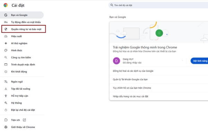
Task: Select Ngôn ngữ in sidebar
Action: [x=22, y=82]
